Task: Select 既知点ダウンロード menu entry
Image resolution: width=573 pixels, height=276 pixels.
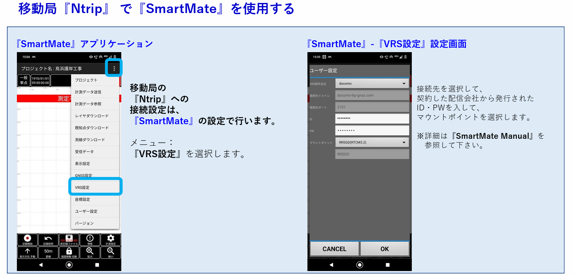Action: pos(95,128)
